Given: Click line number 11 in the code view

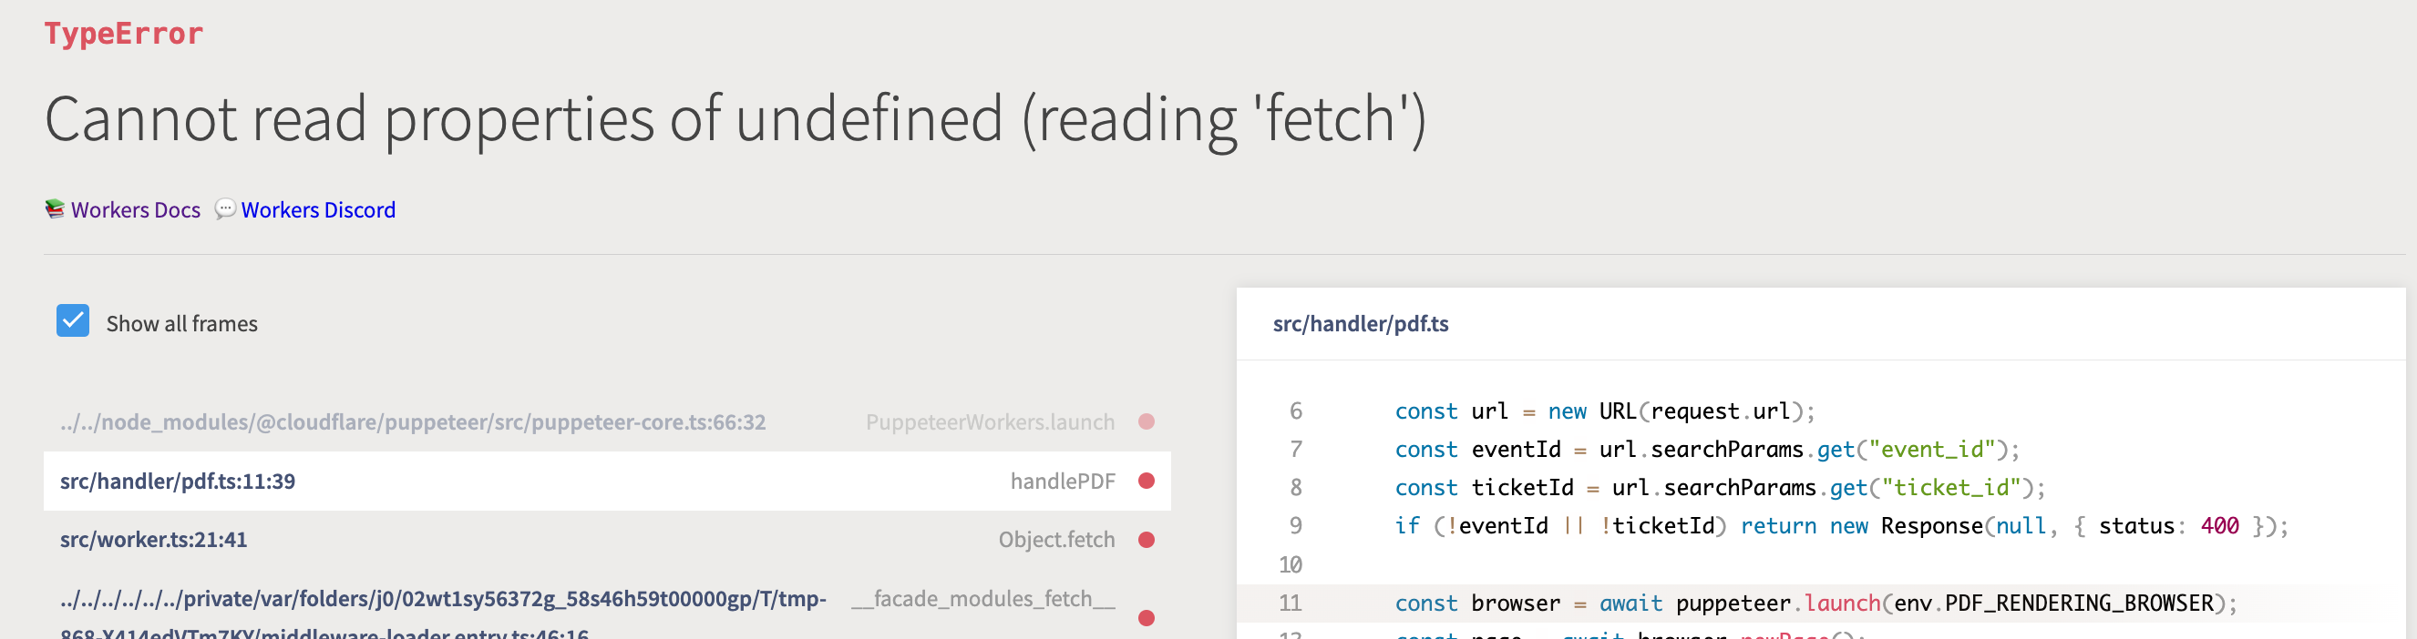Looking at the screenshot, I should pos(1291,603).
